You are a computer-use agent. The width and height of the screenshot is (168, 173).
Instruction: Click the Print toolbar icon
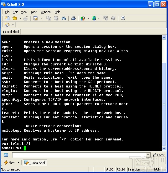(73, 18)
